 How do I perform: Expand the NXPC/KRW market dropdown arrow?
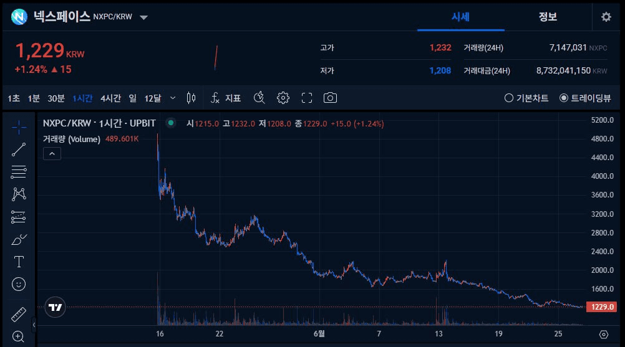coord(144,17)
